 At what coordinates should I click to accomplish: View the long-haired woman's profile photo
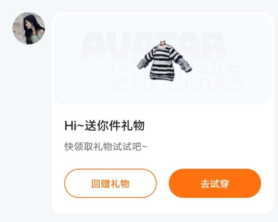click(x=29, y=28)
